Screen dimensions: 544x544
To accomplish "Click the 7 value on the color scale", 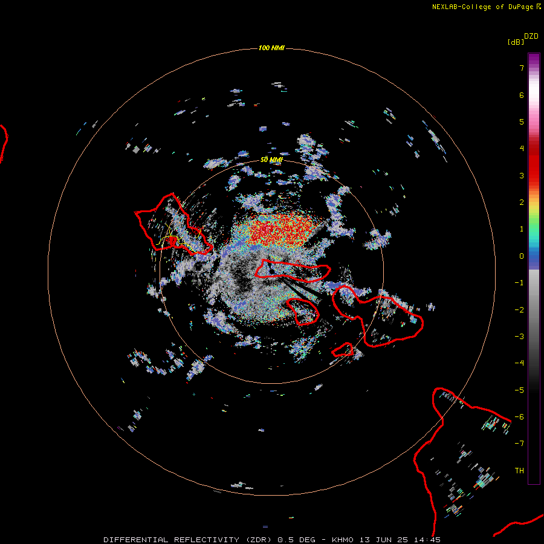I will click(522, 68).
